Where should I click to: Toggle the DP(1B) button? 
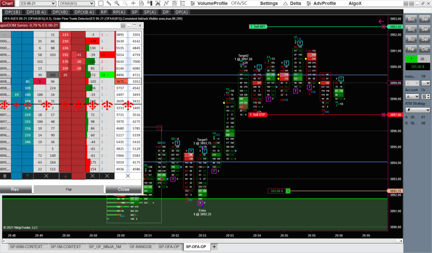[13, 12]
